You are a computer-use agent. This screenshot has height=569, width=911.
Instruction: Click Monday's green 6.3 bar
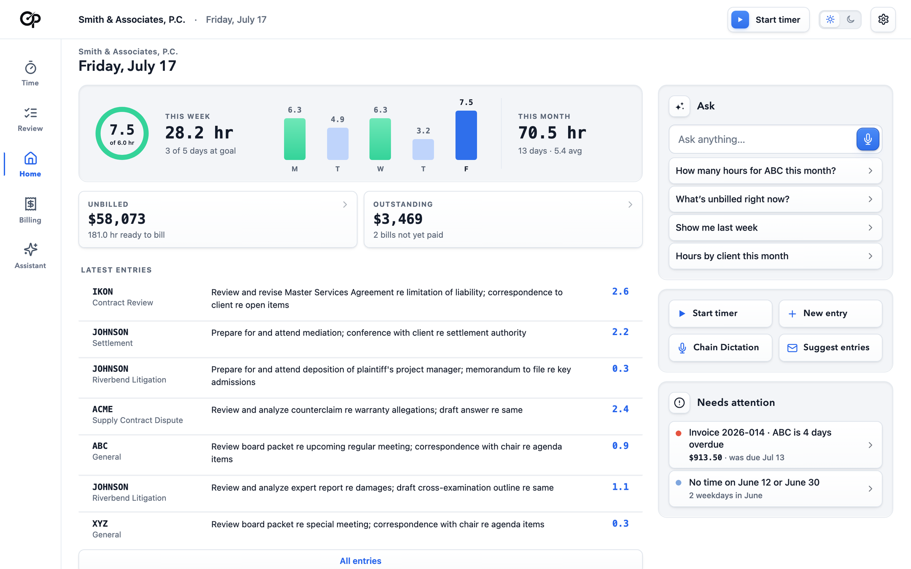(x=294, y=139)
